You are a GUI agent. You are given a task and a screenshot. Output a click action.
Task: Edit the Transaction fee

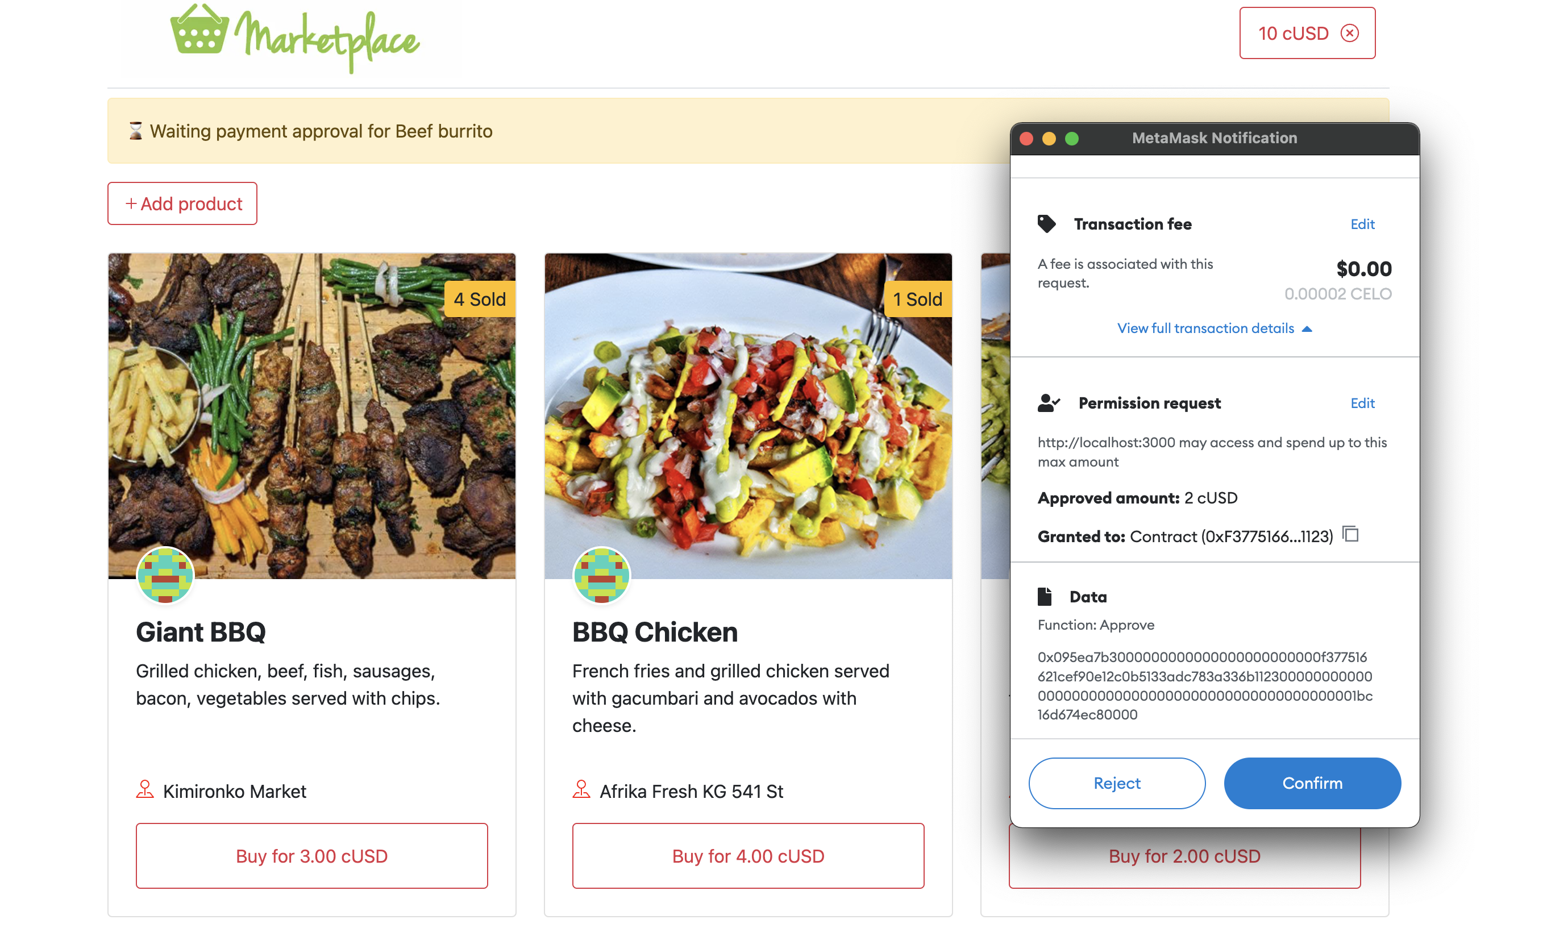click(1362, 224)
